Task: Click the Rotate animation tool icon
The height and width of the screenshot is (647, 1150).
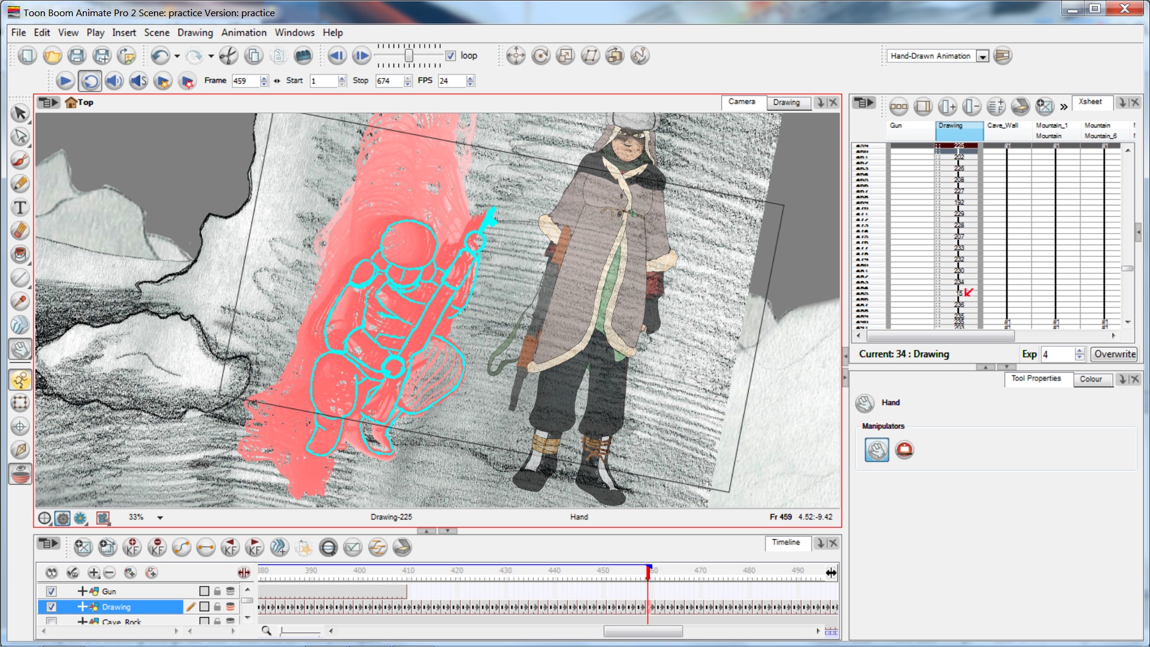Action: (540, 56)
